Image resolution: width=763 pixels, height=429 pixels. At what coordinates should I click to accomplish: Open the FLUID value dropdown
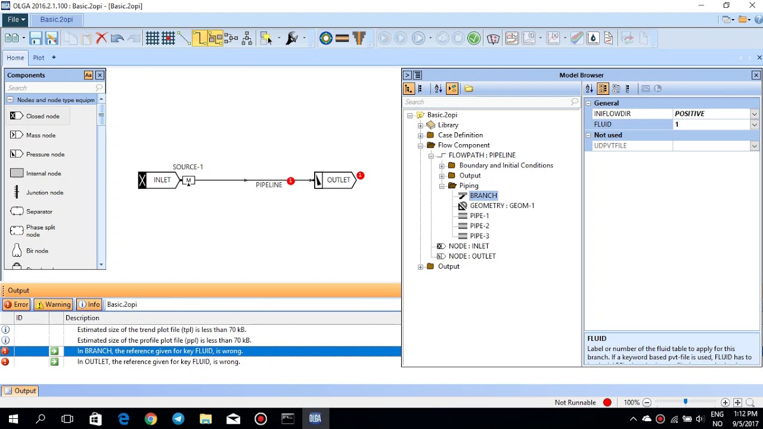[x=754, y=125]
